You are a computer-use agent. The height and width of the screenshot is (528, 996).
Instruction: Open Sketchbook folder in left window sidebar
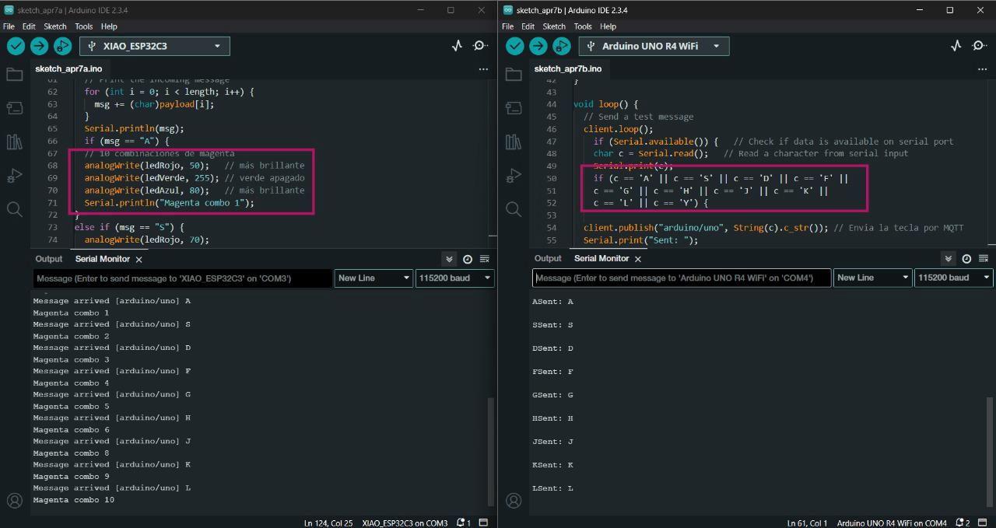pyautogui.click(x=14, y=75)
